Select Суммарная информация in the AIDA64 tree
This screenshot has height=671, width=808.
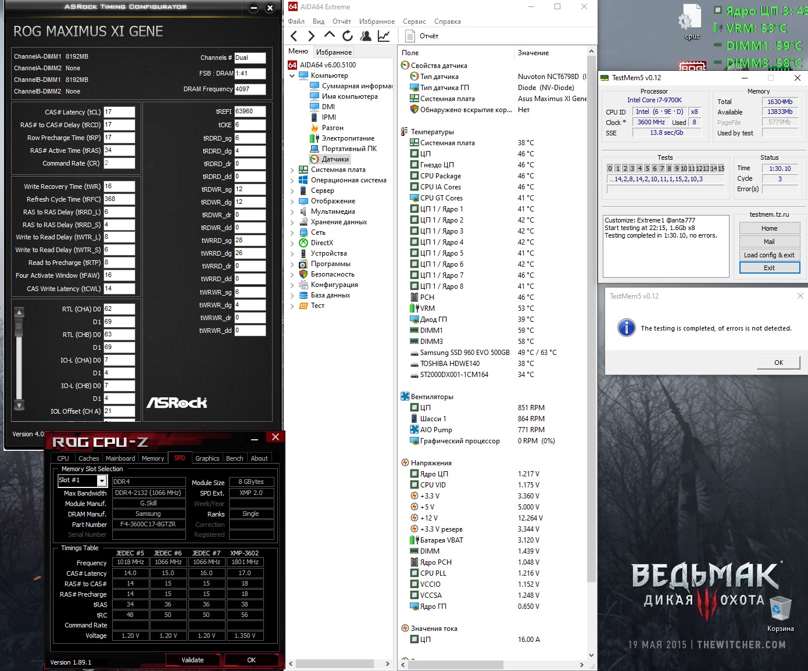pos(351,86)
